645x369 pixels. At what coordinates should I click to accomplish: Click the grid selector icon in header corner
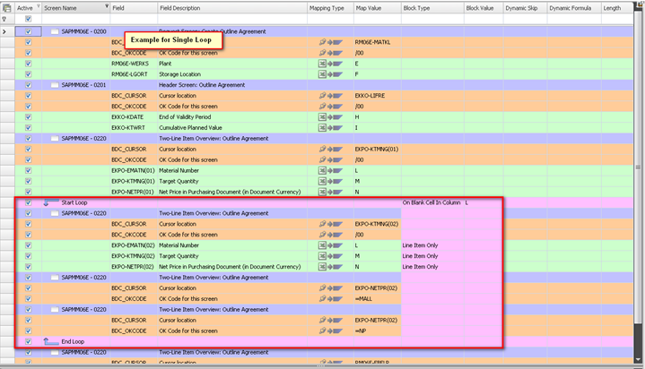click(x=7, y=7)
